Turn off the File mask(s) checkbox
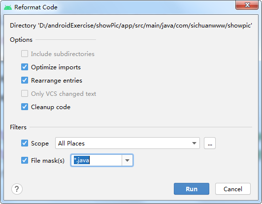The height and width of the screenshot is (204, 262). click(x=25, y=160)
